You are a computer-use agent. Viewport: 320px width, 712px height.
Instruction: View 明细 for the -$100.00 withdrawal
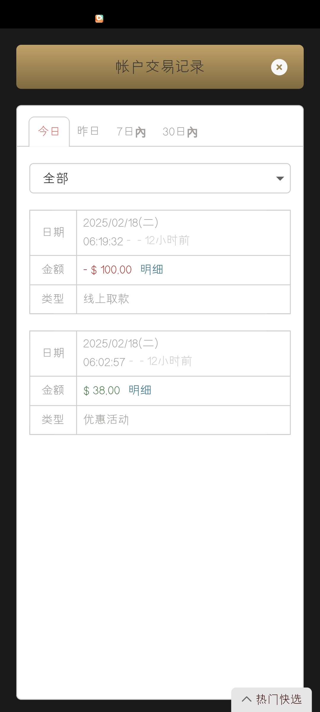click(x=152, y=270)
